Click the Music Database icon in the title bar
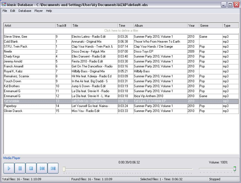241x183 pixels. pos(4,4)
